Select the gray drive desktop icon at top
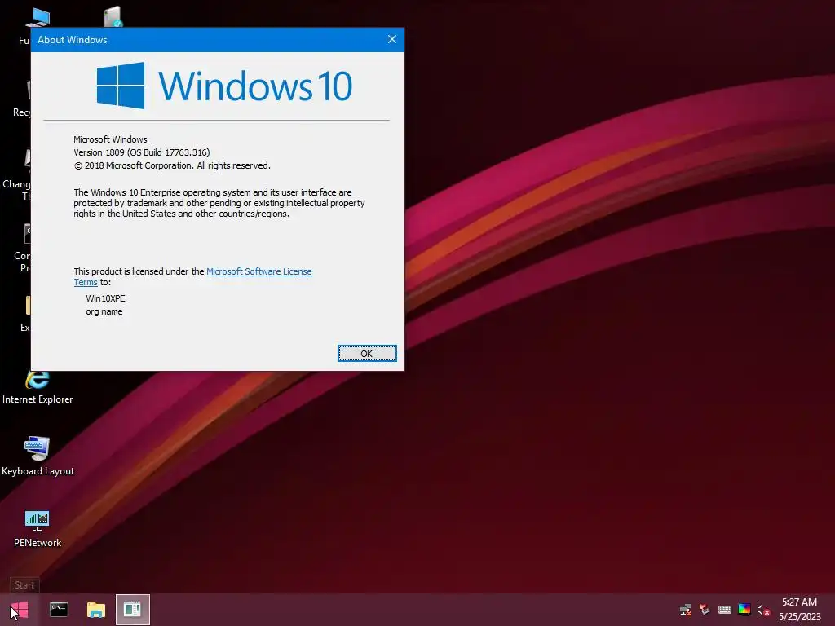This screenshot has width=835, height=626. 113,16
